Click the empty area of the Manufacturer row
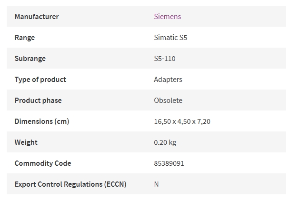This screenshot has width=290, height=201. pos(233,17)
